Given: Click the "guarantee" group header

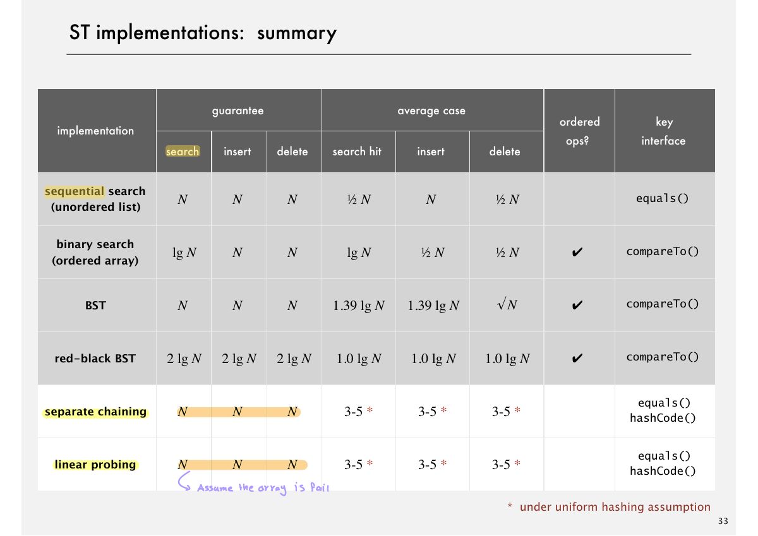Looking at the screenshot, I should pyautogui.click(x=238, y=110).
